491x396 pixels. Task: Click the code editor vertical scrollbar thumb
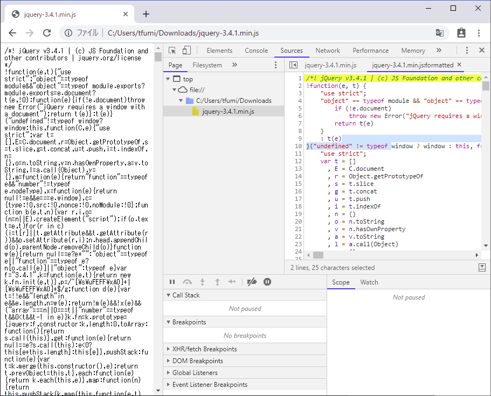point(486,86)
